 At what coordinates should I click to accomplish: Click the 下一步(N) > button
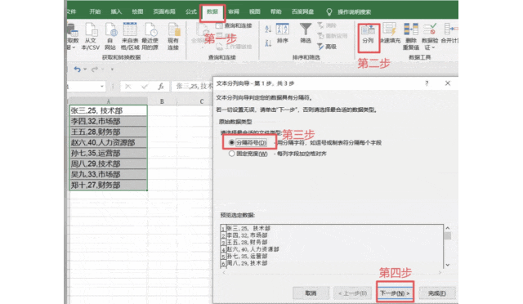click(x=395, y=293)
